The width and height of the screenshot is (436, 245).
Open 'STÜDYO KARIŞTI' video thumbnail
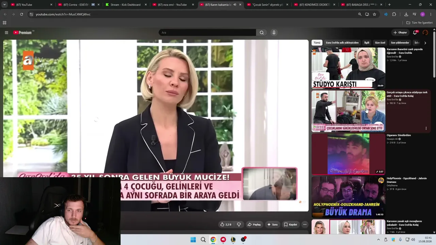tap(348, 68)
